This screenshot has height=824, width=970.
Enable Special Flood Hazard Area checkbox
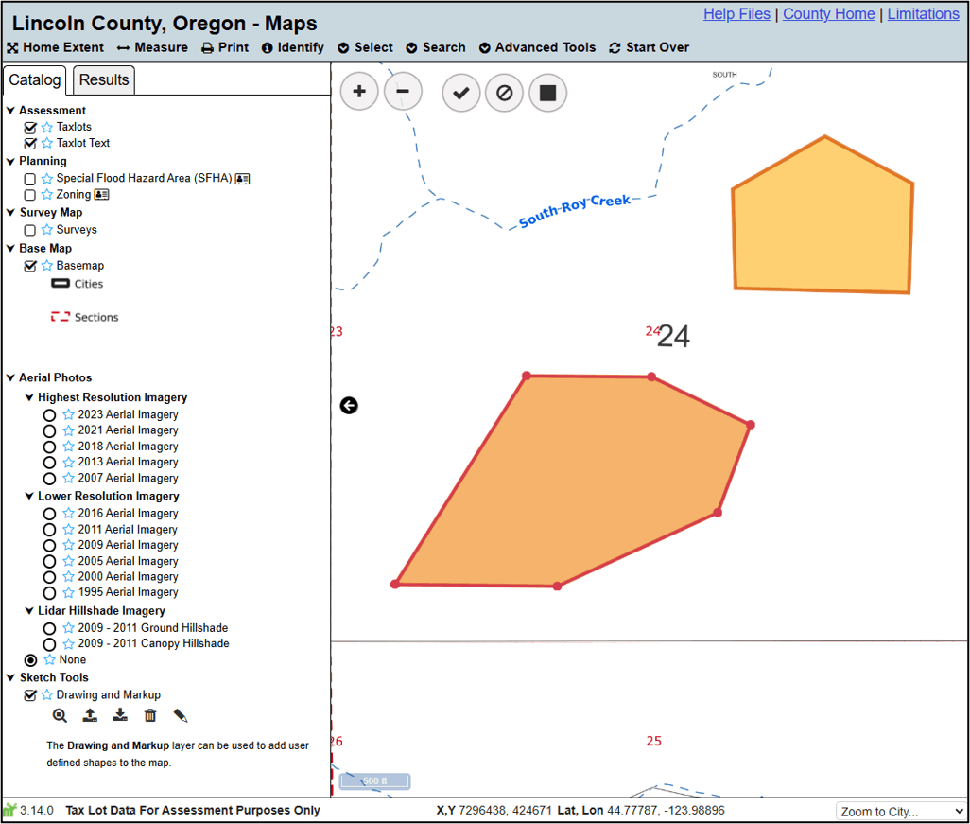[29, 179]
